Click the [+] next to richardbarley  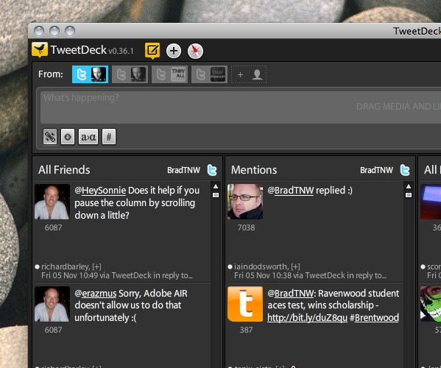coord(96,266)
